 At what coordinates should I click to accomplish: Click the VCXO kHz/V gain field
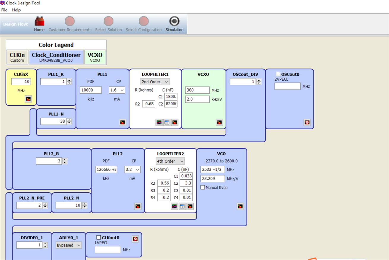(x=197, y=99)
